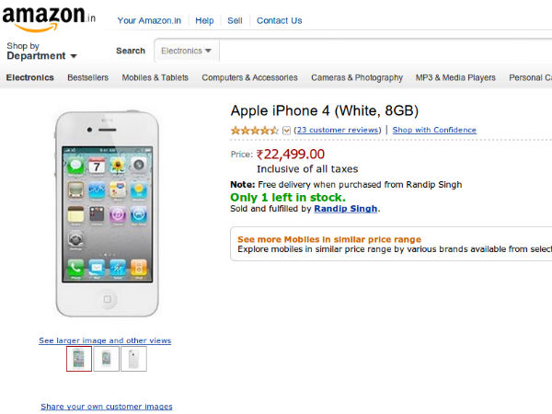Select the second product thumbnail
Viewport: 552px width, 414px height.
(107, 358)
